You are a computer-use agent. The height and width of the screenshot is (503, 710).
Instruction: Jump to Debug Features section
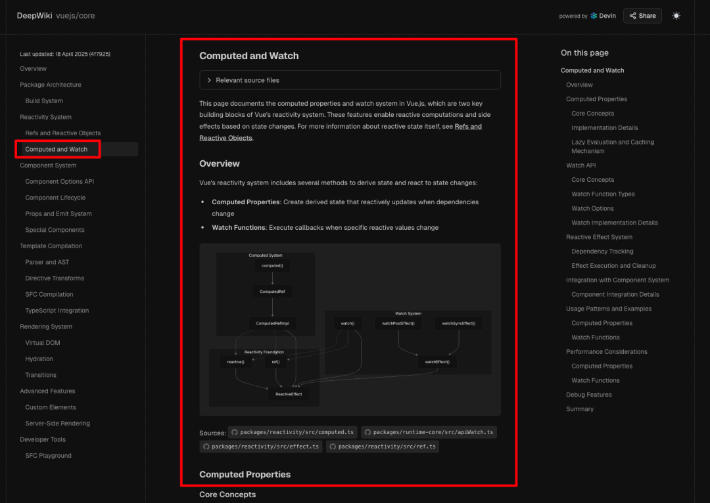pyautogui.click(x=588, y=395)
